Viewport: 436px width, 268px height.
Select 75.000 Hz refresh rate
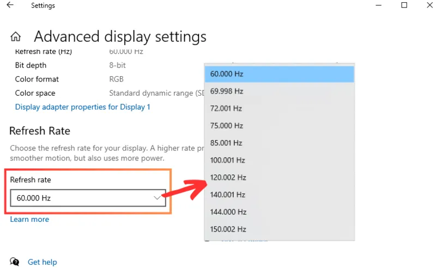(x=279, y=126)
